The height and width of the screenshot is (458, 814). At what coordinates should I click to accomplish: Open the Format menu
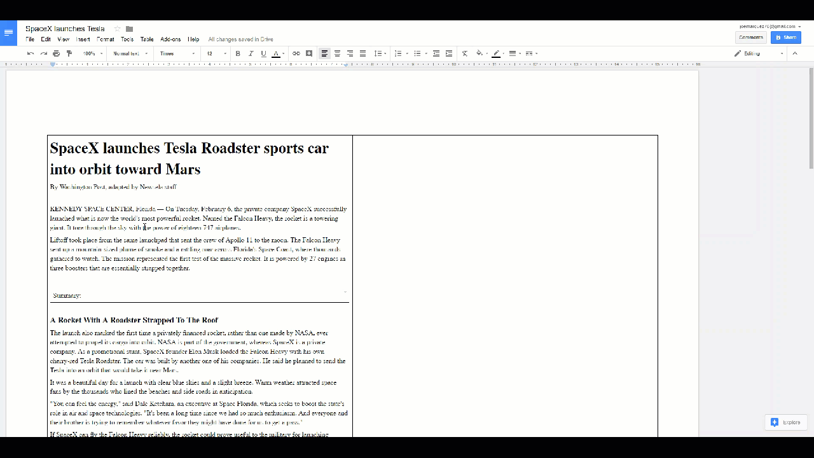(106, 39)
